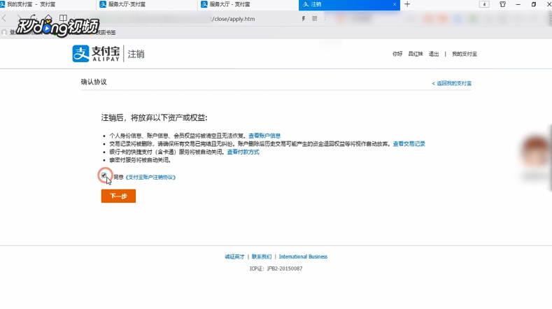Close the 注销 browser tab

[x=395, y=4]
